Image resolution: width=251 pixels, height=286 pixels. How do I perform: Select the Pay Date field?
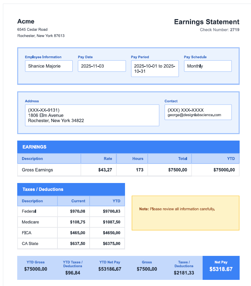point(102,66)
